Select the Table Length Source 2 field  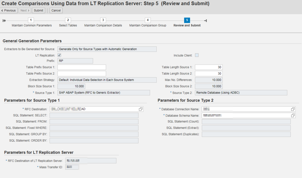209,74
